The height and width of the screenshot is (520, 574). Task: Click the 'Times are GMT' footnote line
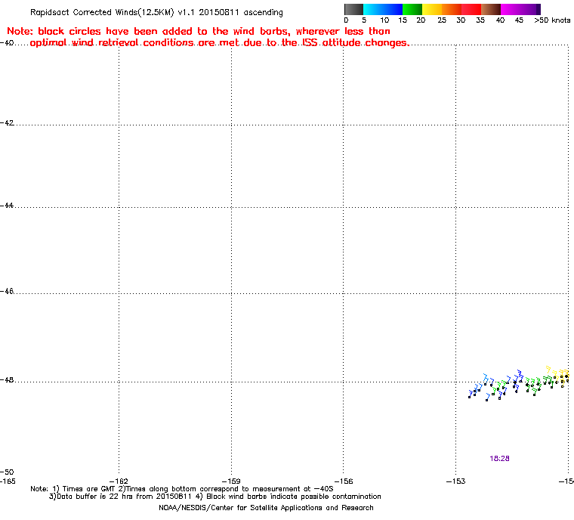coord(182,489)
